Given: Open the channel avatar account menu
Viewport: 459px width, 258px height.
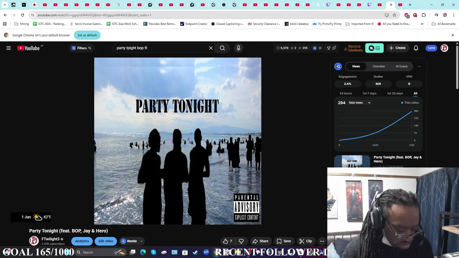Looking at the screenshot, I should pos(444,48).
